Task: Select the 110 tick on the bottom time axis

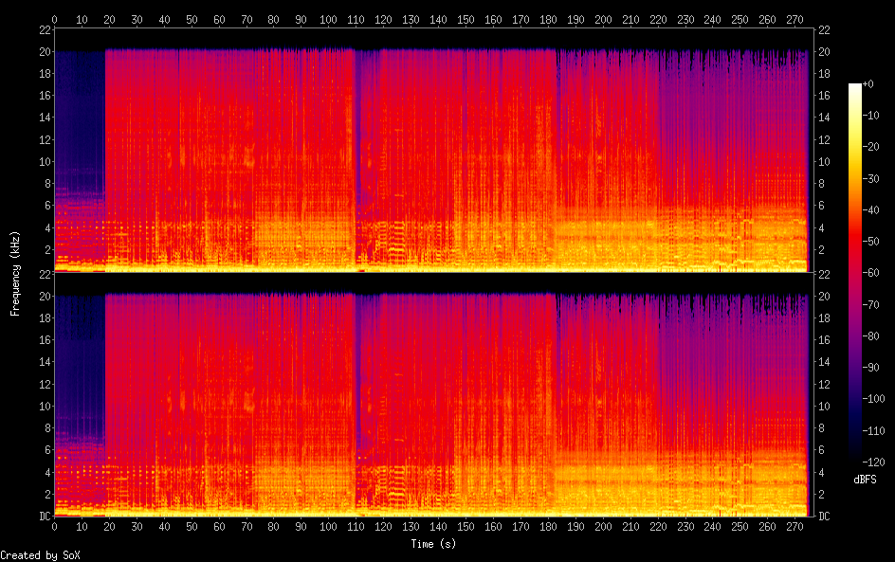Action: tap(356, 526)
